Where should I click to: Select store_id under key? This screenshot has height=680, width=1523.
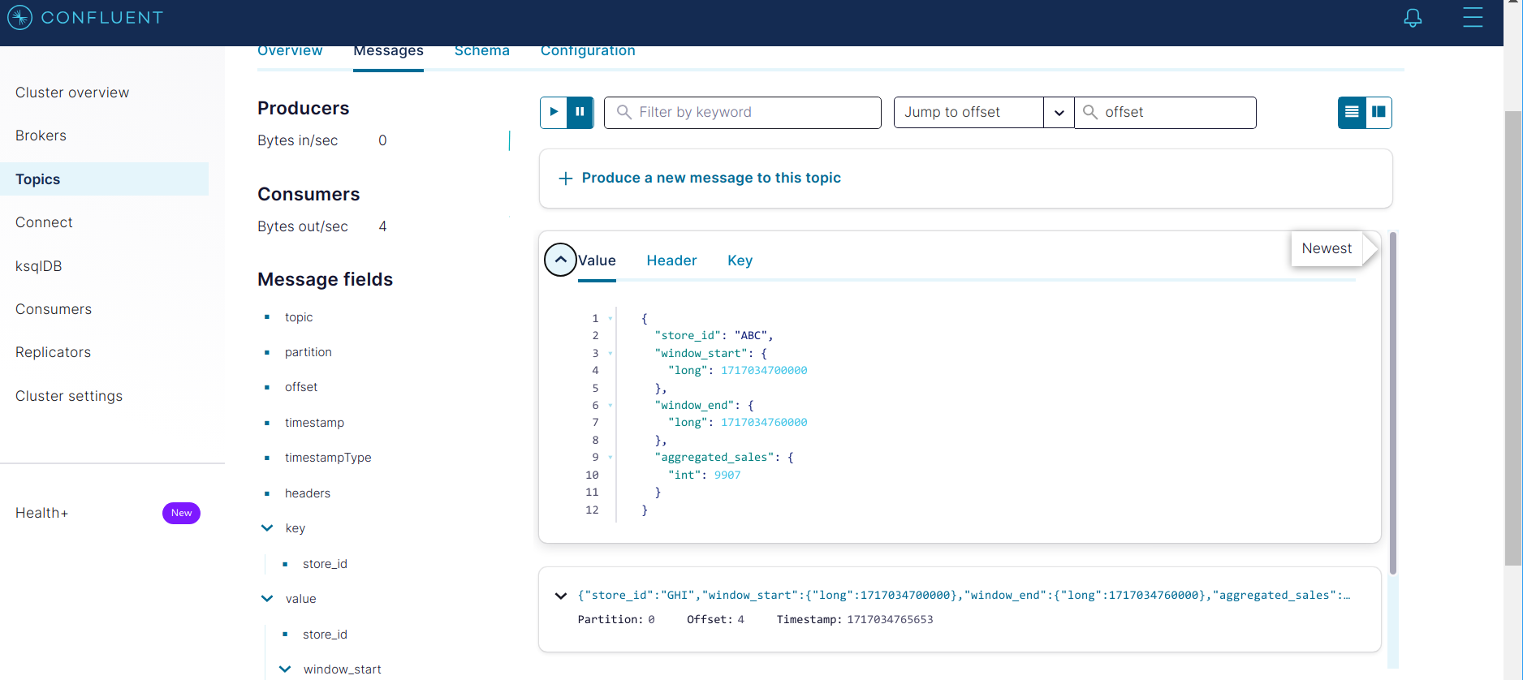325,564
